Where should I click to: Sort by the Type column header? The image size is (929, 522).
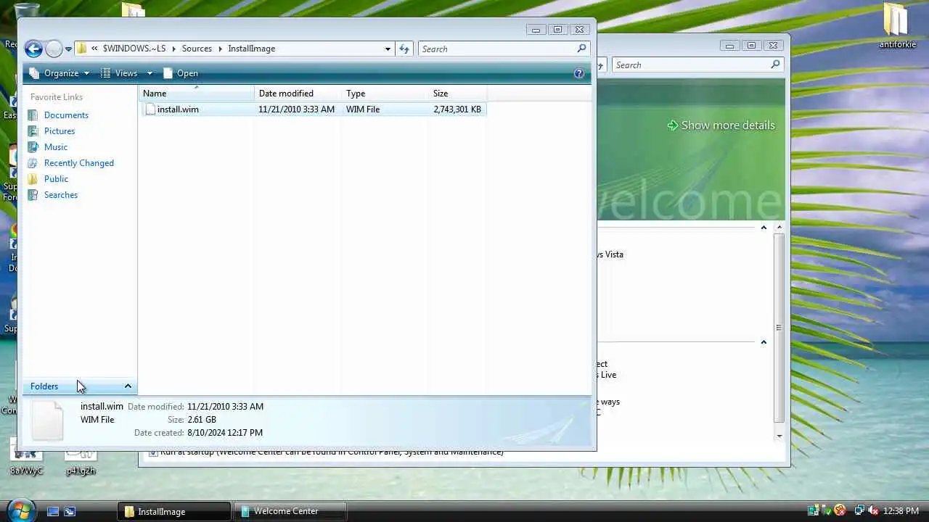(385, 94)
